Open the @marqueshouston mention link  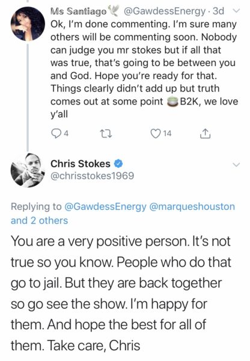[192, 207]
